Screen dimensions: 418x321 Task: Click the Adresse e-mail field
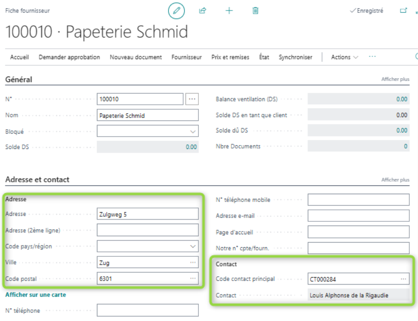358,216
